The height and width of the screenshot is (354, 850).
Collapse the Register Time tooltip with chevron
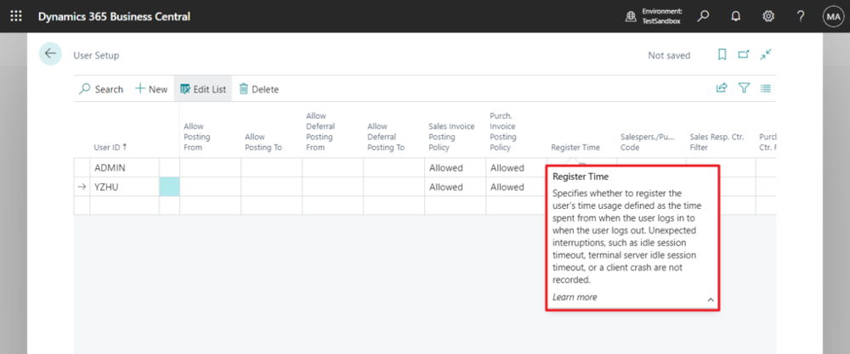[x=711, y=300]
